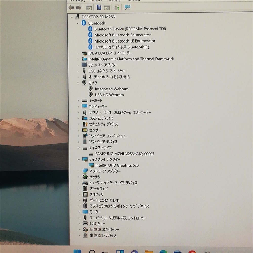The height and width of the screenshot is (253, 253).
Task: Click the システム デバイス icon
Action: point(85,118)
